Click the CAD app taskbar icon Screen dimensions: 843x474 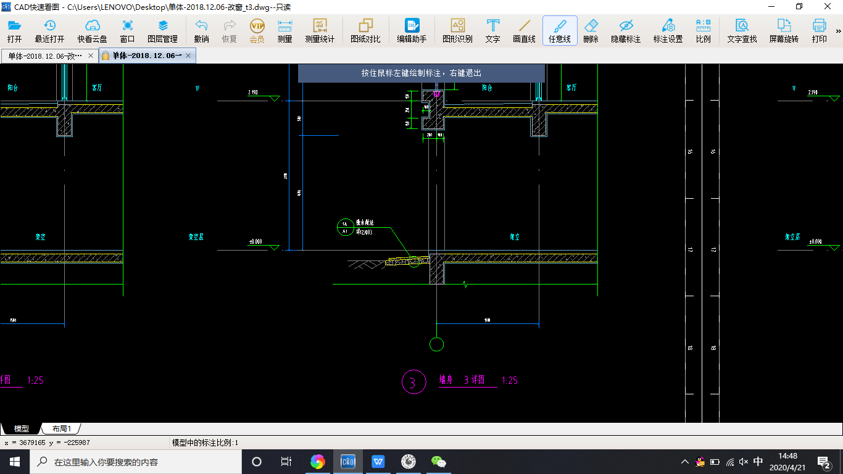[x=348, y=461]
